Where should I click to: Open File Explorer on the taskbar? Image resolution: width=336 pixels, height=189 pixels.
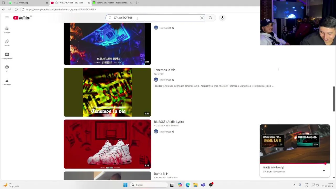click(195, 185)
